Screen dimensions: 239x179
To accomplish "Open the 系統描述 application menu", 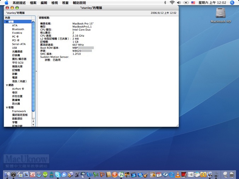I will 19,3.
